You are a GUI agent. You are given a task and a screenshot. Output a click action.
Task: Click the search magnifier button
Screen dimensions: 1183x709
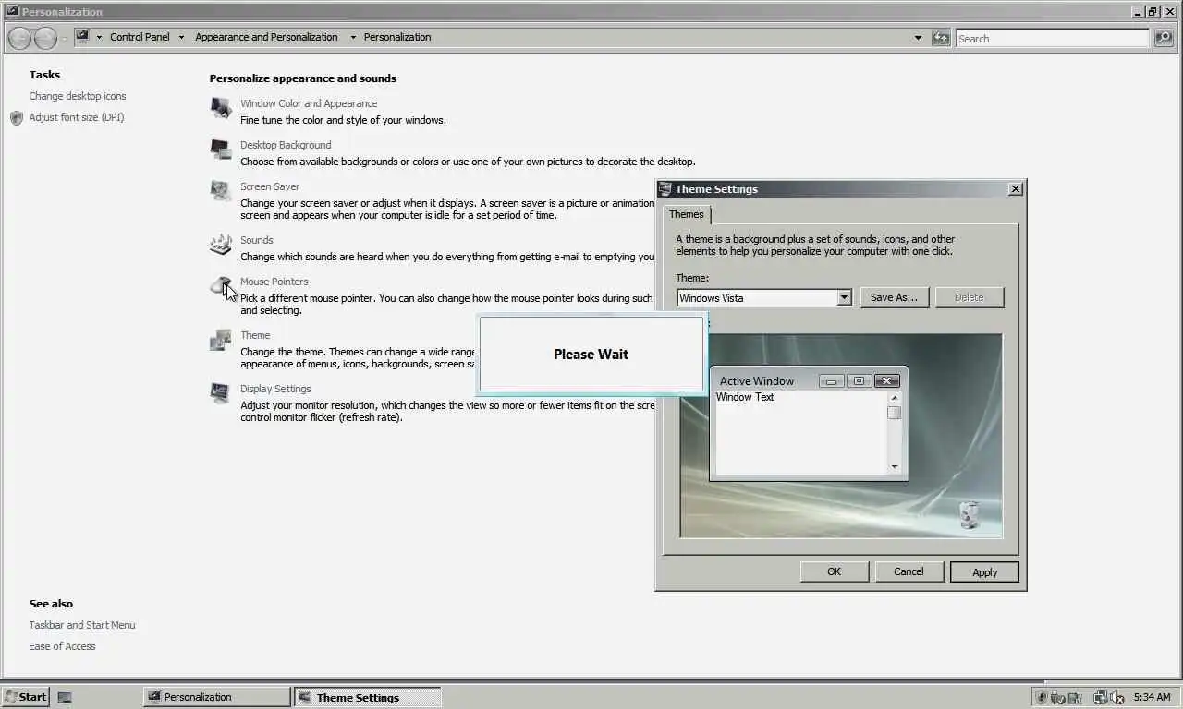[x=1164, y=38]
